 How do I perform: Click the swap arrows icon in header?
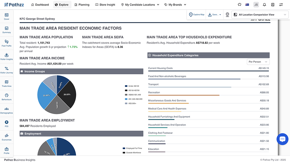(281, 5)
